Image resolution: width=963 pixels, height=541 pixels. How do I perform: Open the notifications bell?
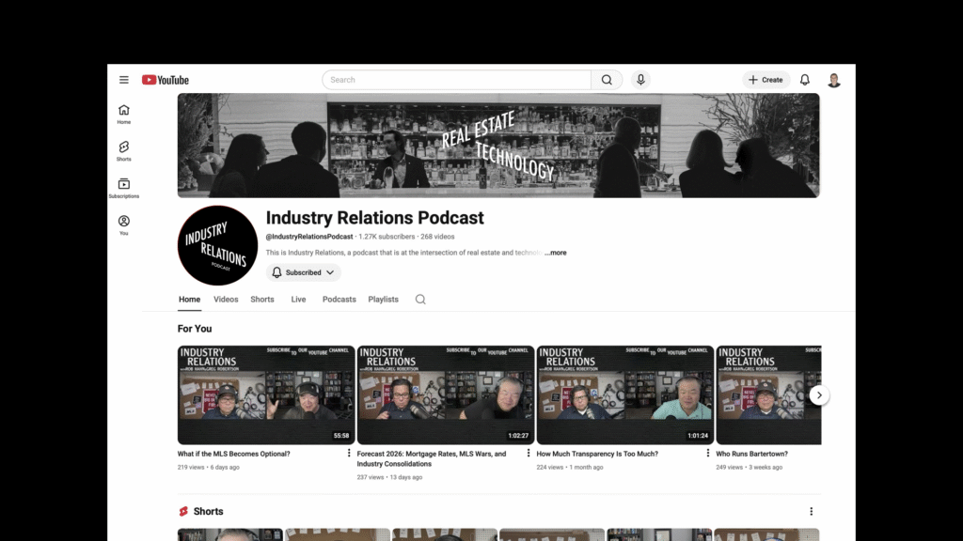[x=804, y=80]
